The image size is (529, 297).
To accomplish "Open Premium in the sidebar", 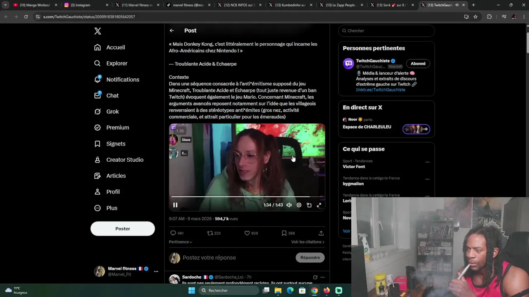I will click(112, 127).
